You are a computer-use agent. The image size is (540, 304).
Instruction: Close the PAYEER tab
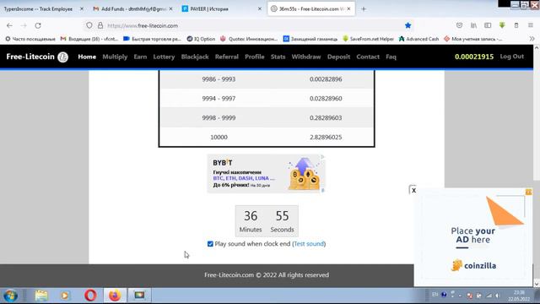pos(260,9)
